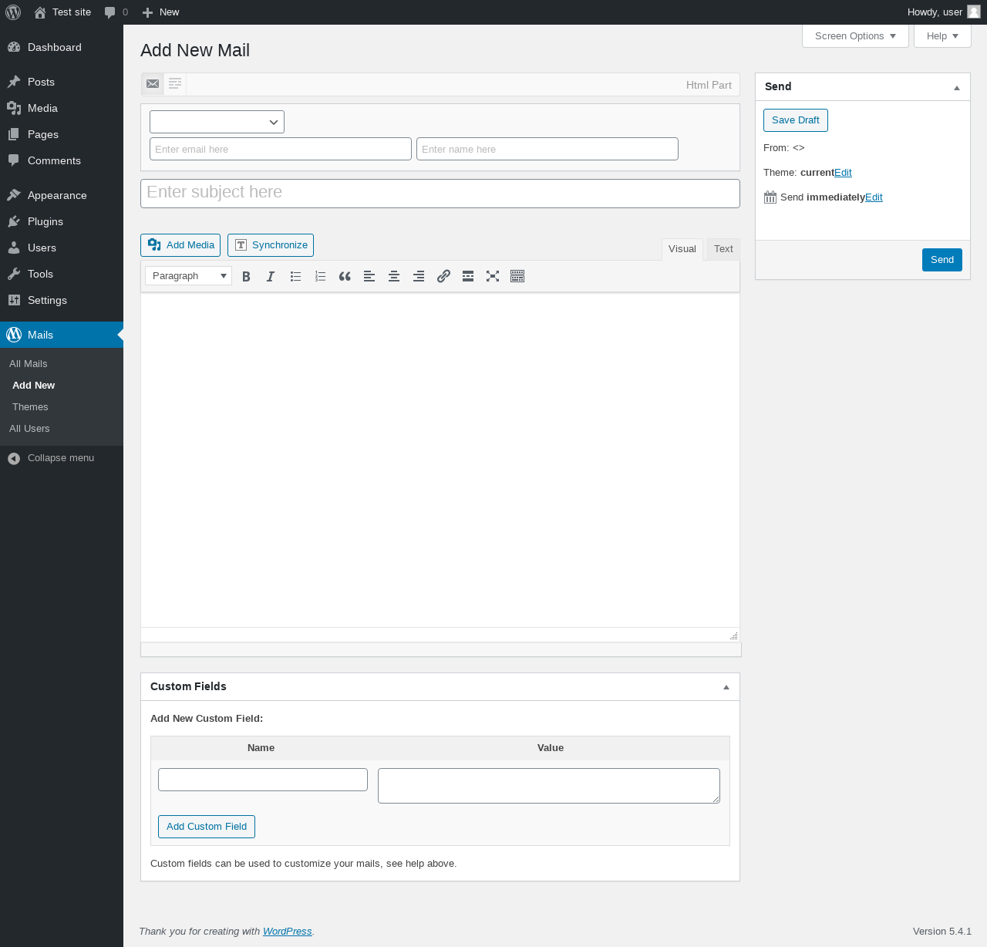Screen dimensions: 987x947
Task: Switch to the plain text part icon
Action: [x=175, y=83]
